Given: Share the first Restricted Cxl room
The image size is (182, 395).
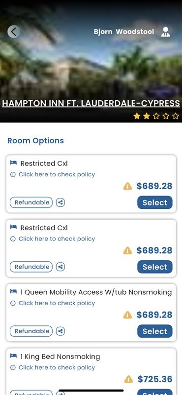Looking at the screenshot, I should [x=61, y=202].
